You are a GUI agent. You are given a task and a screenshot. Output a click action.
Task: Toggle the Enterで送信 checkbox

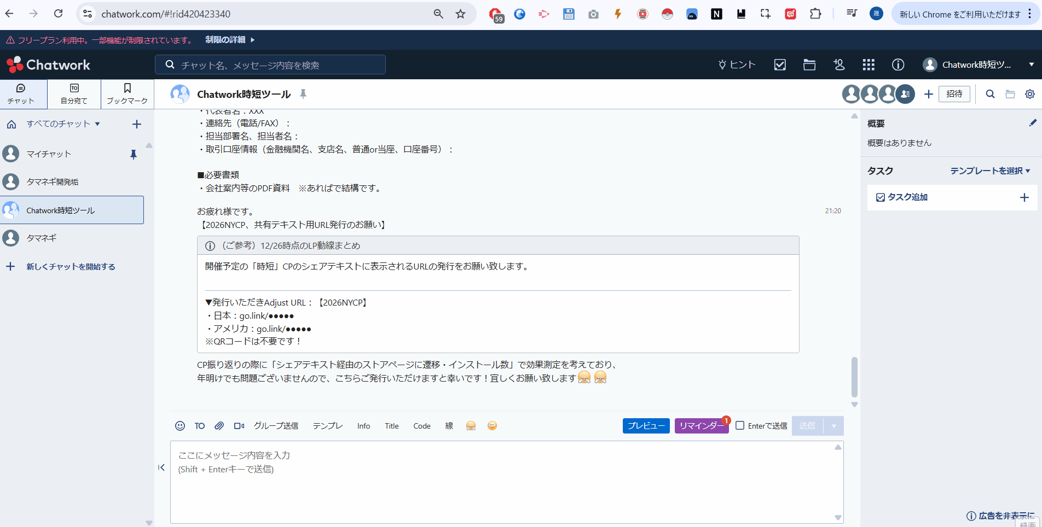pyautogui.click(x=740, y=425)
